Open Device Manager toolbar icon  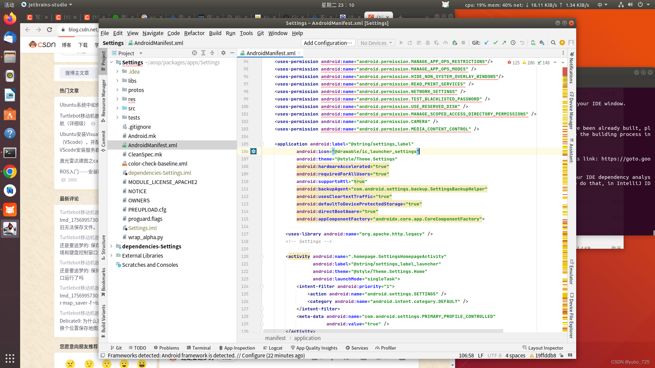click(x=533, y=43)
